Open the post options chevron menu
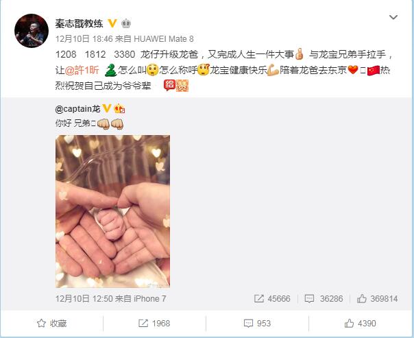Viewport: 414px width, 338px height. coord(393,17)
